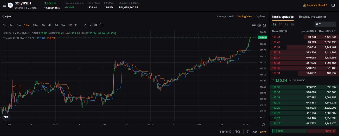
Task: Take a chart snapshot with camera icon
Action: pos(254,25)
